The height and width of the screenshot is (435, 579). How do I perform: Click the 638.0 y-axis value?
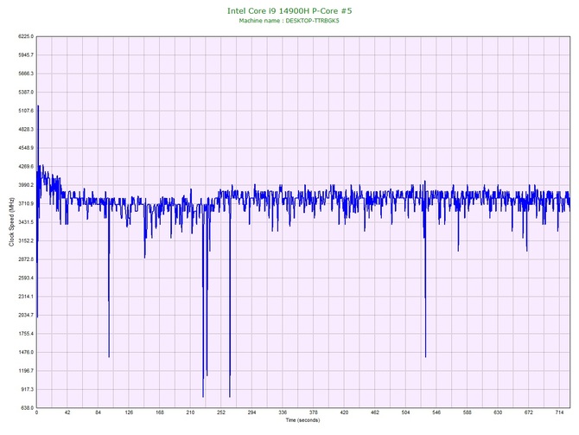tap(27, 408)
